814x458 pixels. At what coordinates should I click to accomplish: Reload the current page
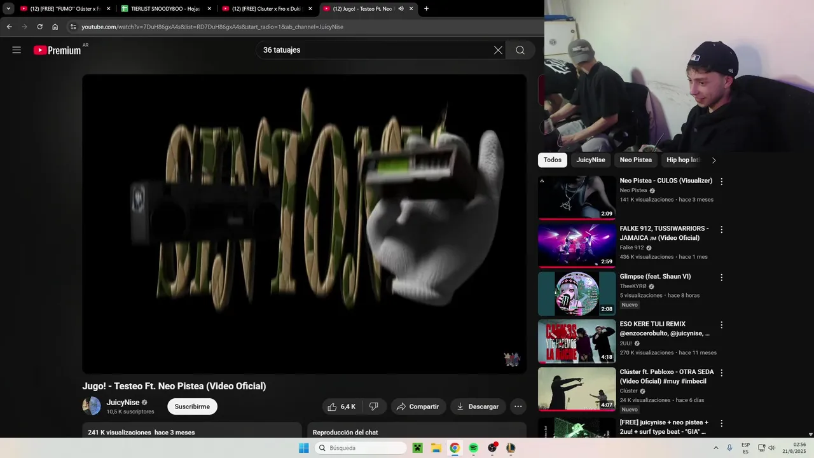(x=39, y=27)
